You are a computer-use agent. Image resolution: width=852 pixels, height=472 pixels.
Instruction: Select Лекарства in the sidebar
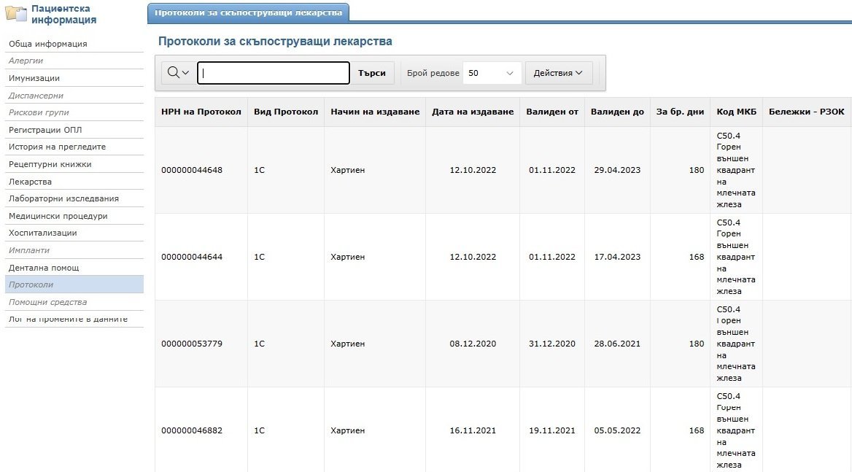click(30, 182)
